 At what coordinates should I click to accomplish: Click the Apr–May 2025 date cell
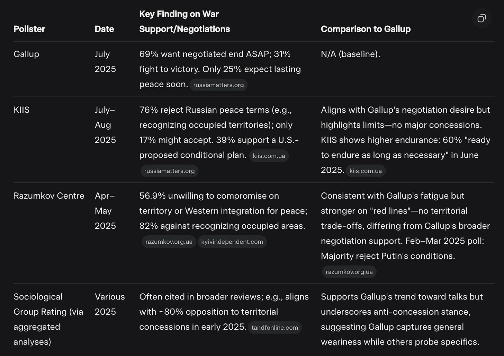click(x=105, y=211)
